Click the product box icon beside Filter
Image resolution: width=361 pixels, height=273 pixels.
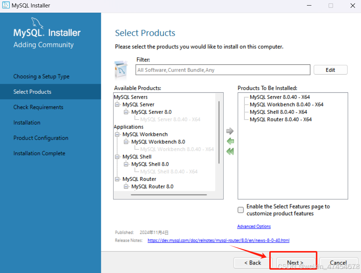click(121, 70)
